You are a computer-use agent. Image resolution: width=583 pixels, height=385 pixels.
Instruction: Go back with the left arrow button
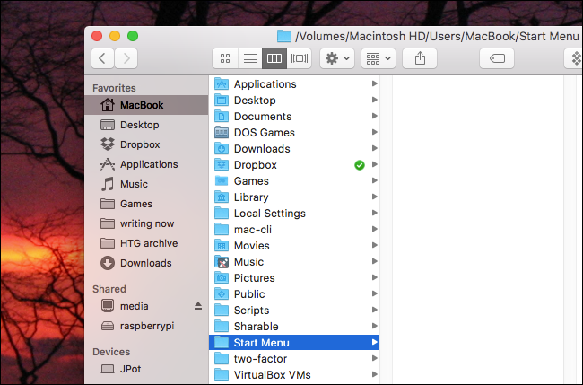click(x=102, y=58)
